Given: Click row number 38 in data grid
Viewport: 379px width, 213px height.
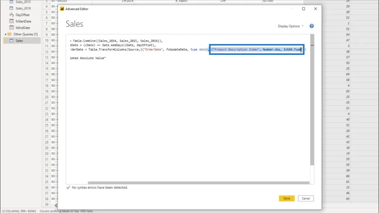Looking at the screenshot, I should pos(46,199).
